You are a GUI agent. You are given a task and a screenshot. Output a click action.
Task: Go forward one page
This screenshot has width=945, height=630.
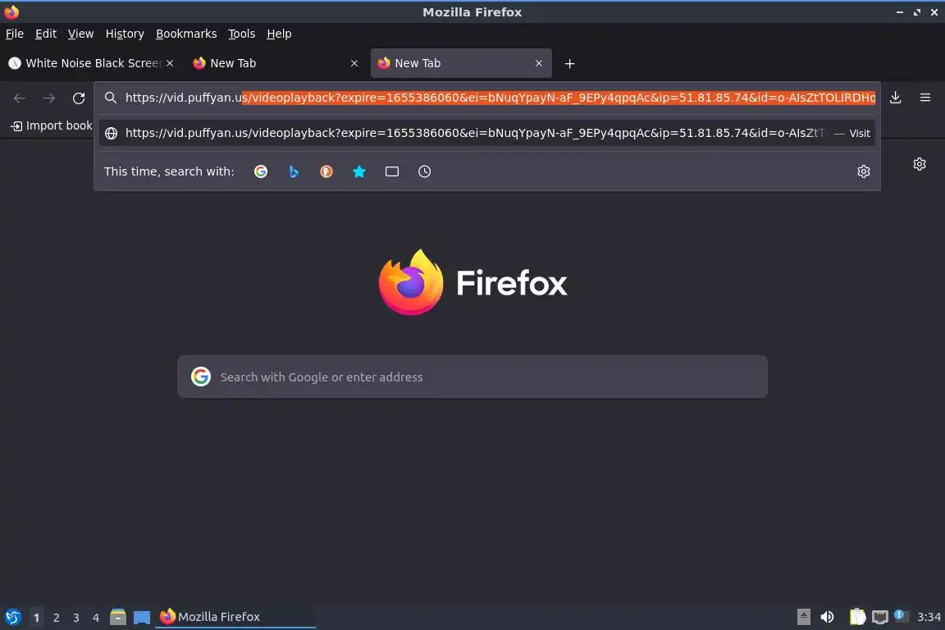[49, 98]
